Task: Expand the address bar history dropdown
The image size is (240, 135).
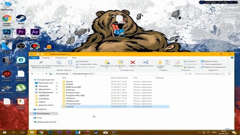Action: point(186,74)
